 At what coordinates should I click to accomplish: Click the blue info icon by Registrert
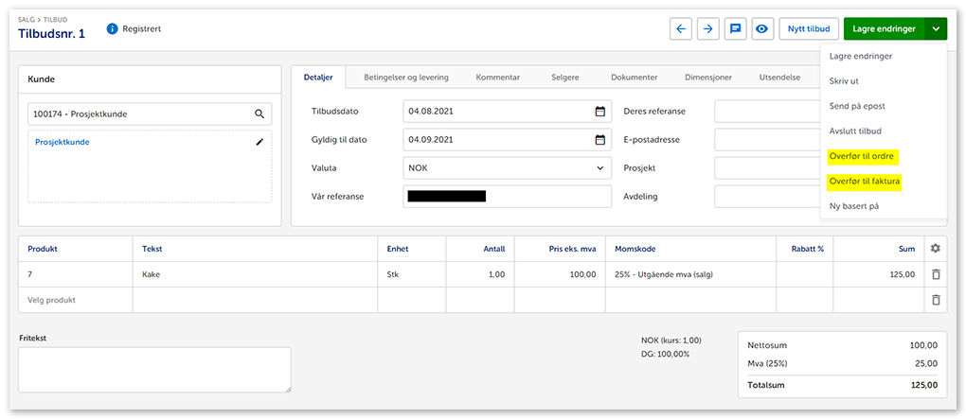point(113,29)
